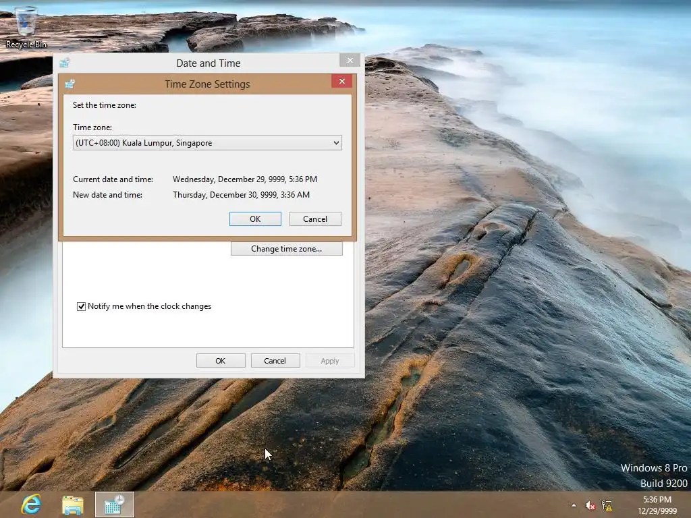691x518 pixels.
Task: Close the Time Zone Settings dialog
Action: pos(341,81)
